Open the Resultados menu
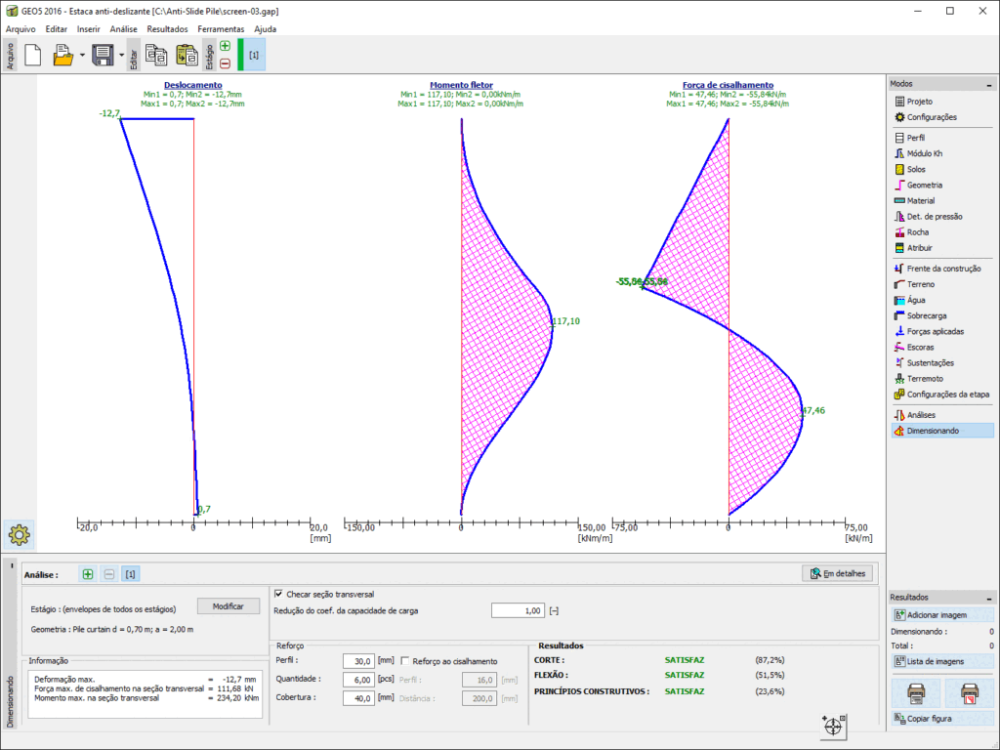 pyautogui.click(x=167, y=29)
